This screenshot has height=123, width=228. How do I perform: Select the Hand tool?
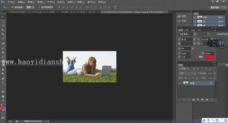click(3, 96)
